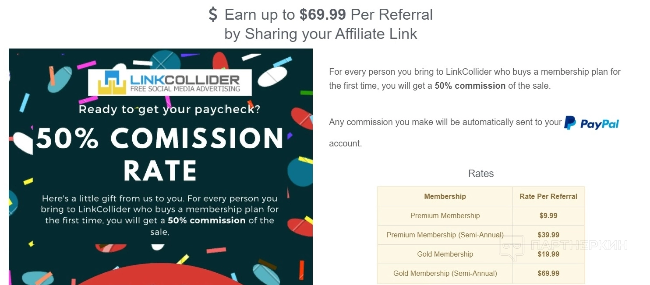Click the $69.99 rate table cell
The image size is (650, 285).
(548, 274)
